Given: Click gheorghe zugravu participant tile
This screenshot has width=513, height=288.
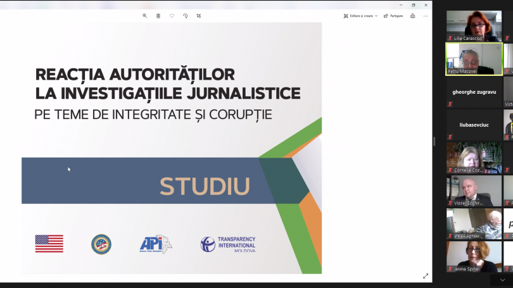Looking at the screenshot, I should pos(474,92).
